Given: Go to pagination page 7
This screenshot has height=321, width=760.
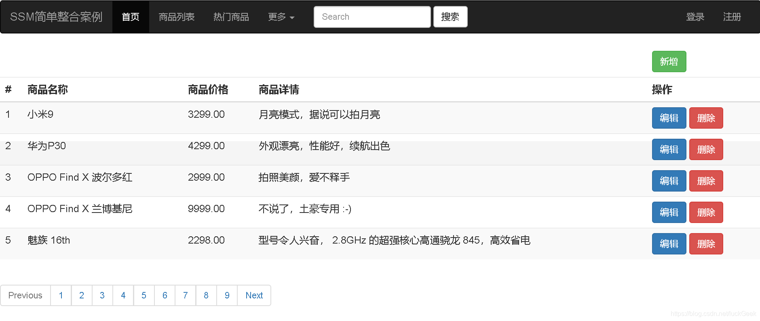Looking at the screenshot, I should 186,296.
